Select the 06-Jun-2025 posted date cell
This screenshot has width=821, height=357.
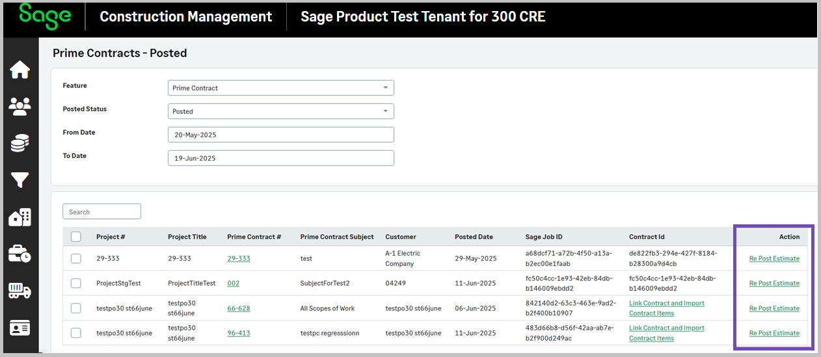pyautogui.click(x=475, y=308)
